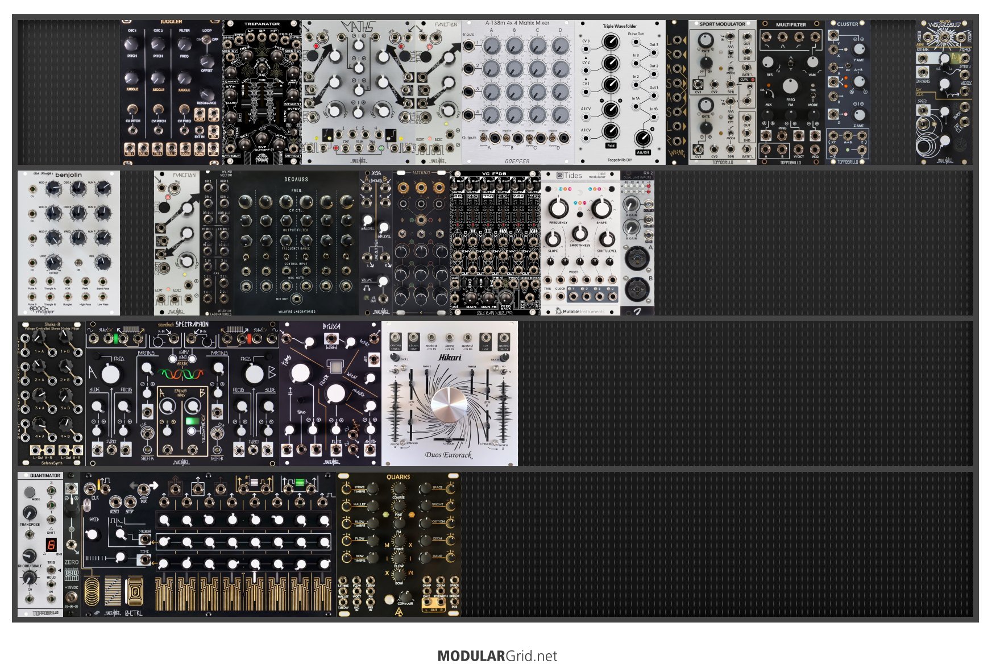
Task: Toggle the leftmost Degauss Frequency Range switch
Action: pos(246,256)
